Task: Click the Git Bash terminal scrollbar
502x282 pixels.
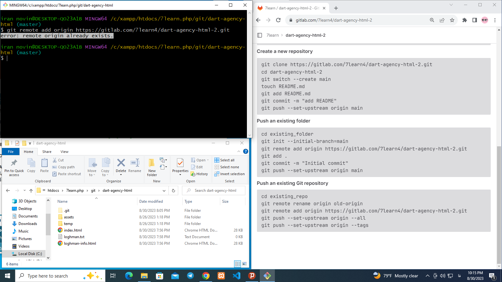Action: [x=250, y=74]
